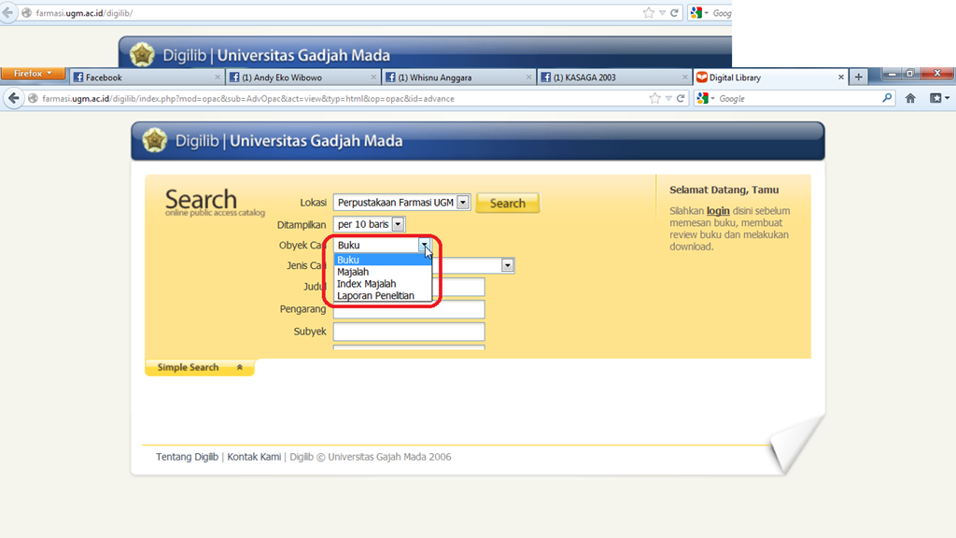Open the Firefox menu button
Image resolution: width=956 pixels, height=538 pixels.
[33, 73]
